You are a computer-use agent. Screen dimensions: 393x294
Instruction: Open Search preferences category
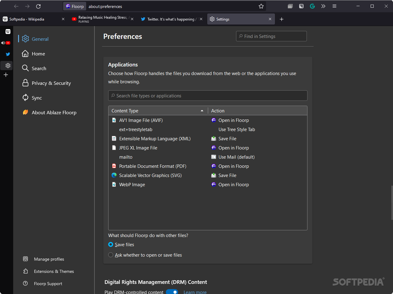[x=34, y=68]
